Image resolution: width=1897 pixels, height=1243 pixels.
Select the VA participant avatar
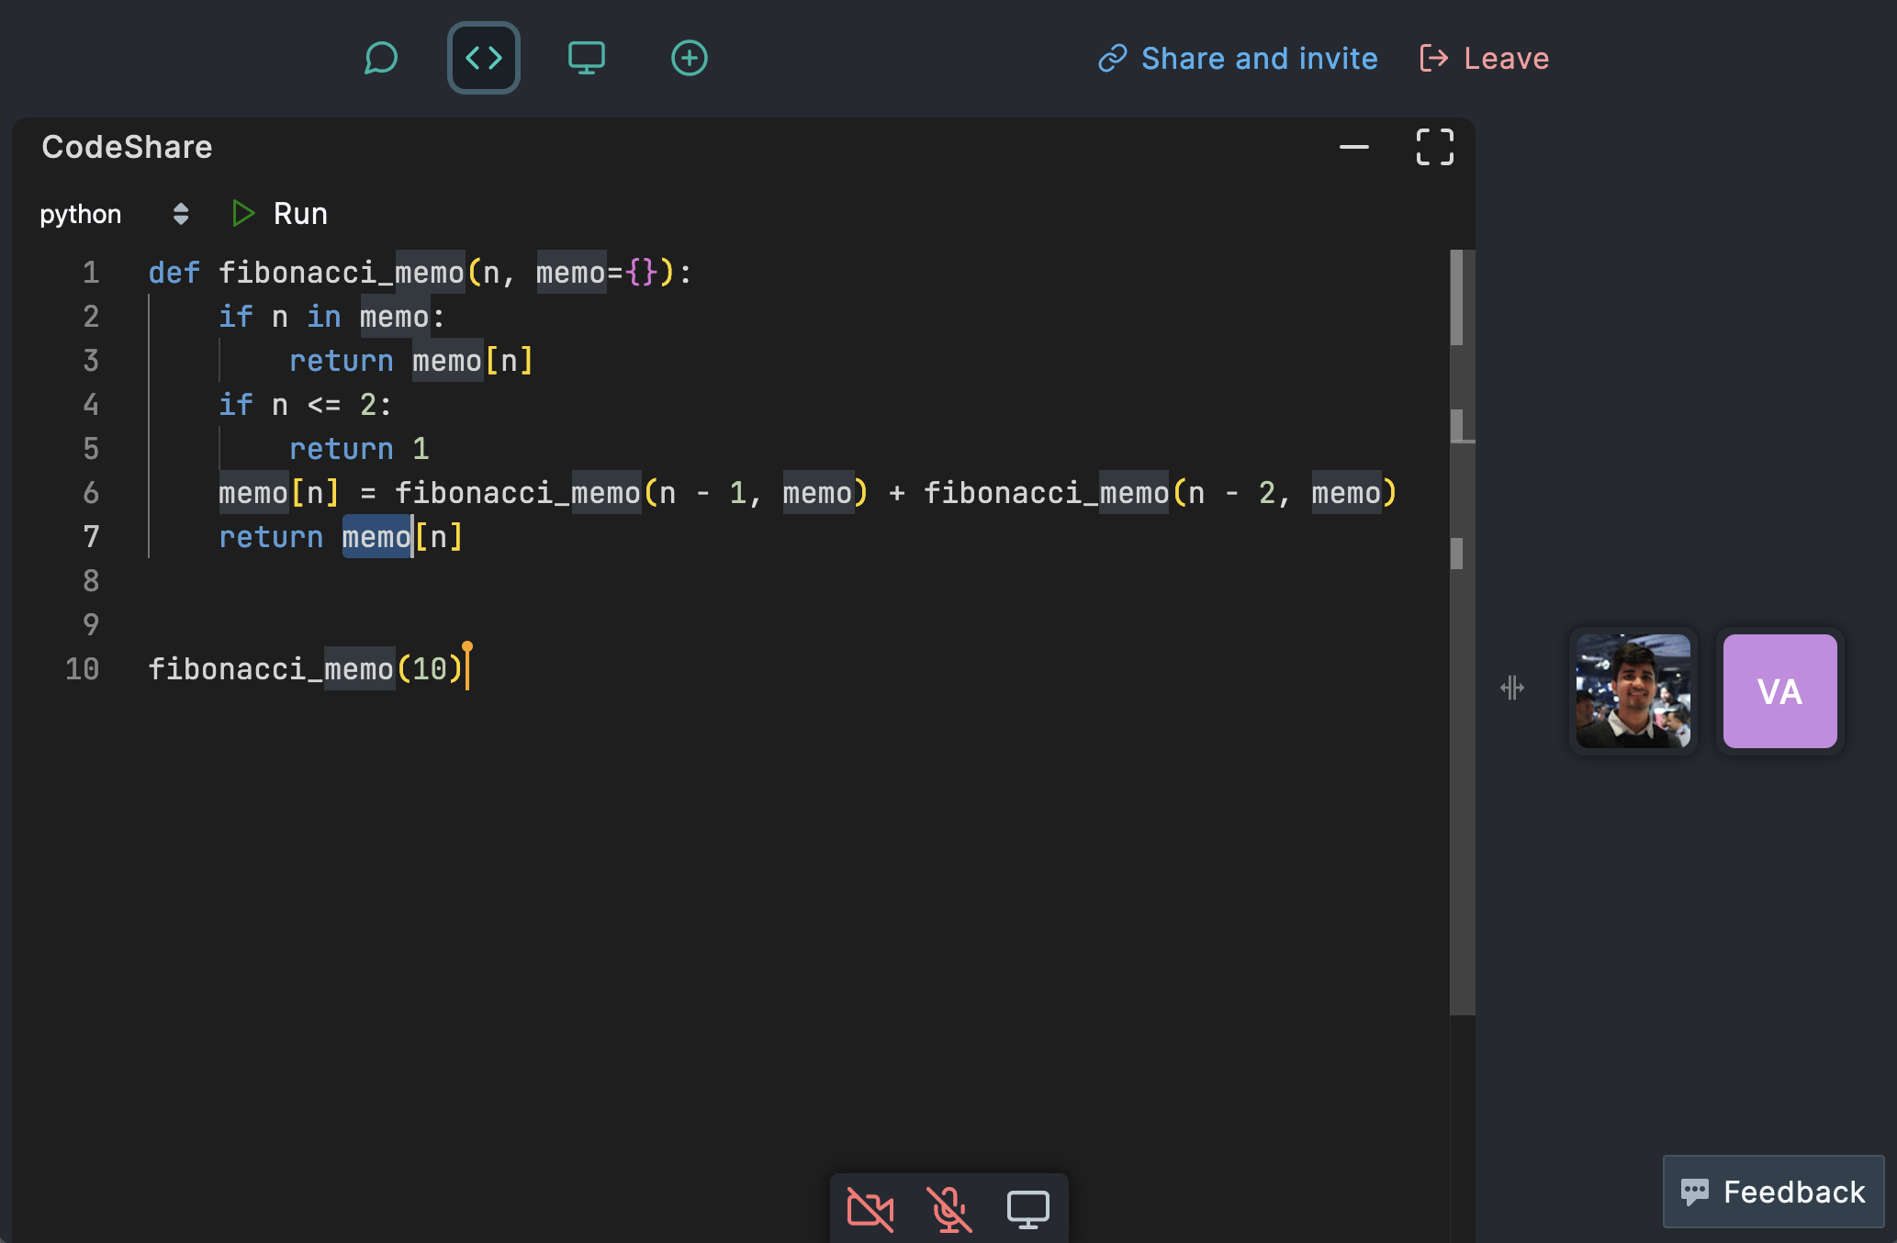pyautogui.click(x=1780, y=691)
